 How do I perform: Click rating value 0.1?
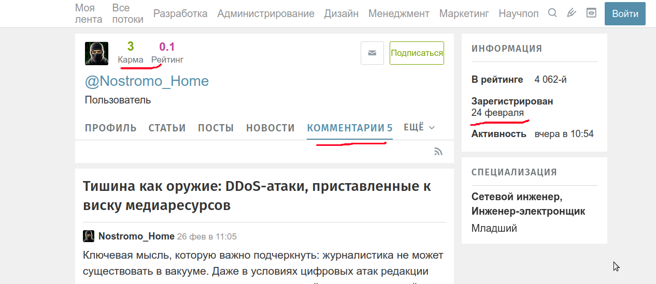(x=167, y=47)
